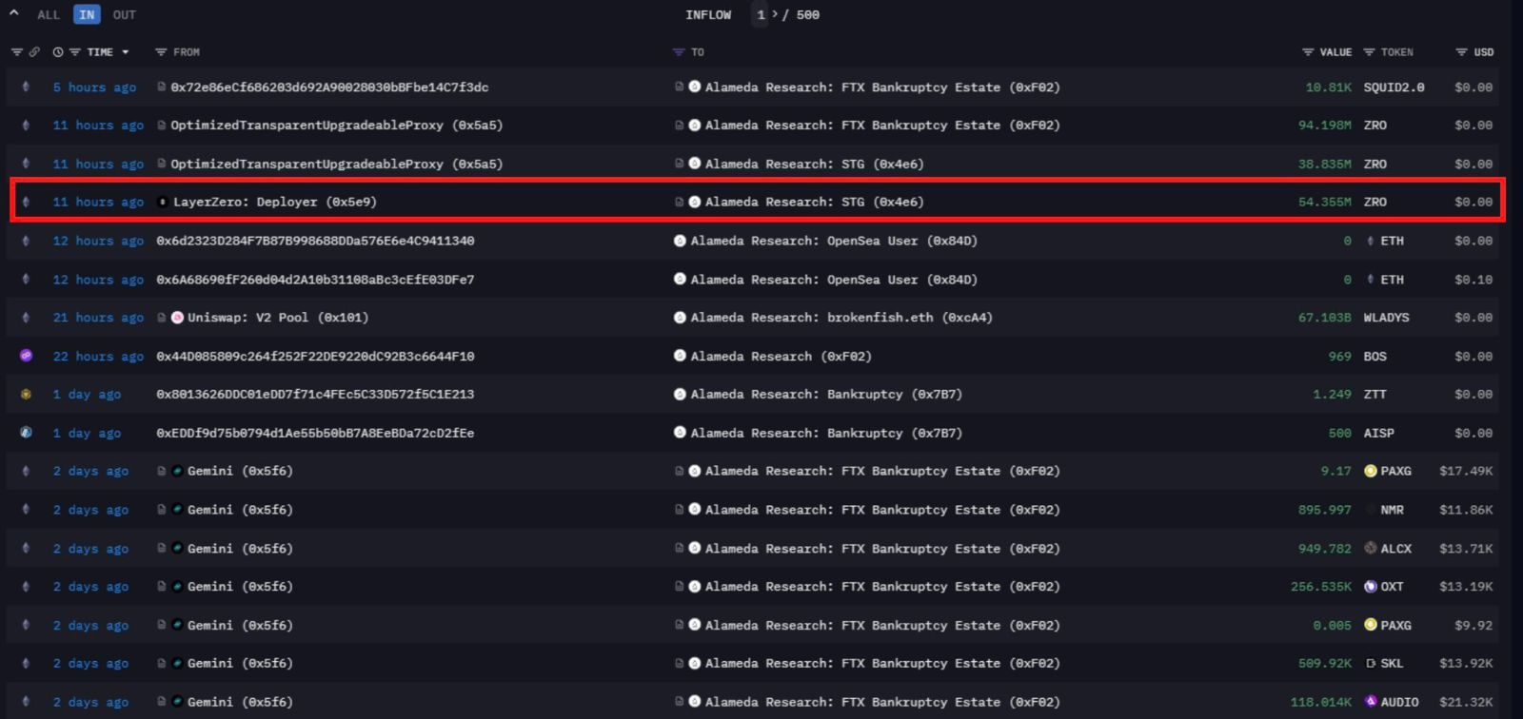Click the Uniswap V2 Pool logo icon
The image size is (1523, 719).
click(x=177, y=318)
